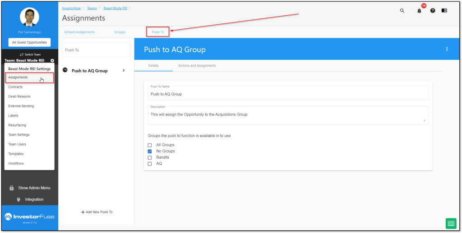Click the Beast Mode REI Settings header

tap(29, 69)
